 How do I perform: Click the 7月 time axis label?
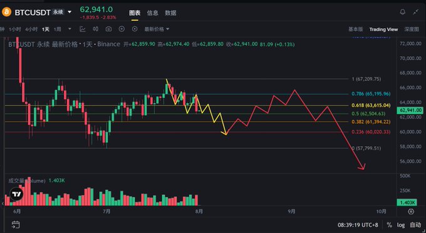106,211
